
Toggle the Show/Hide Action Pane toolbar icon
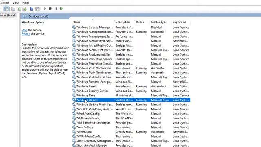(37, 9)
